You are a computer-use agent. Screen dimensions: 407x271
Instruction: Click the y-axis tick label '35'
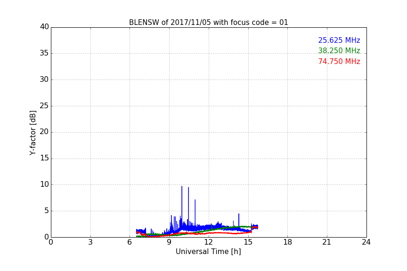click(44, 53)
